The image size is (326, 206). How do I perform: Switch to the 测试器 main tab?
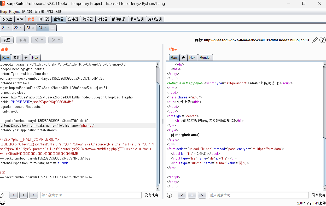[x=44, y=19]
